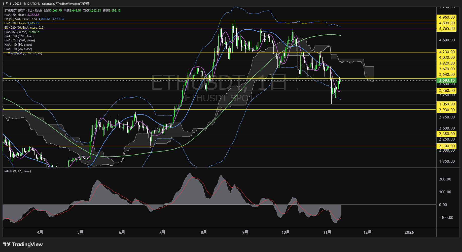Click the HMA・1D (20, close) indicator label
The width and height of the screenshot is (462, 252).
click(18, 49)
